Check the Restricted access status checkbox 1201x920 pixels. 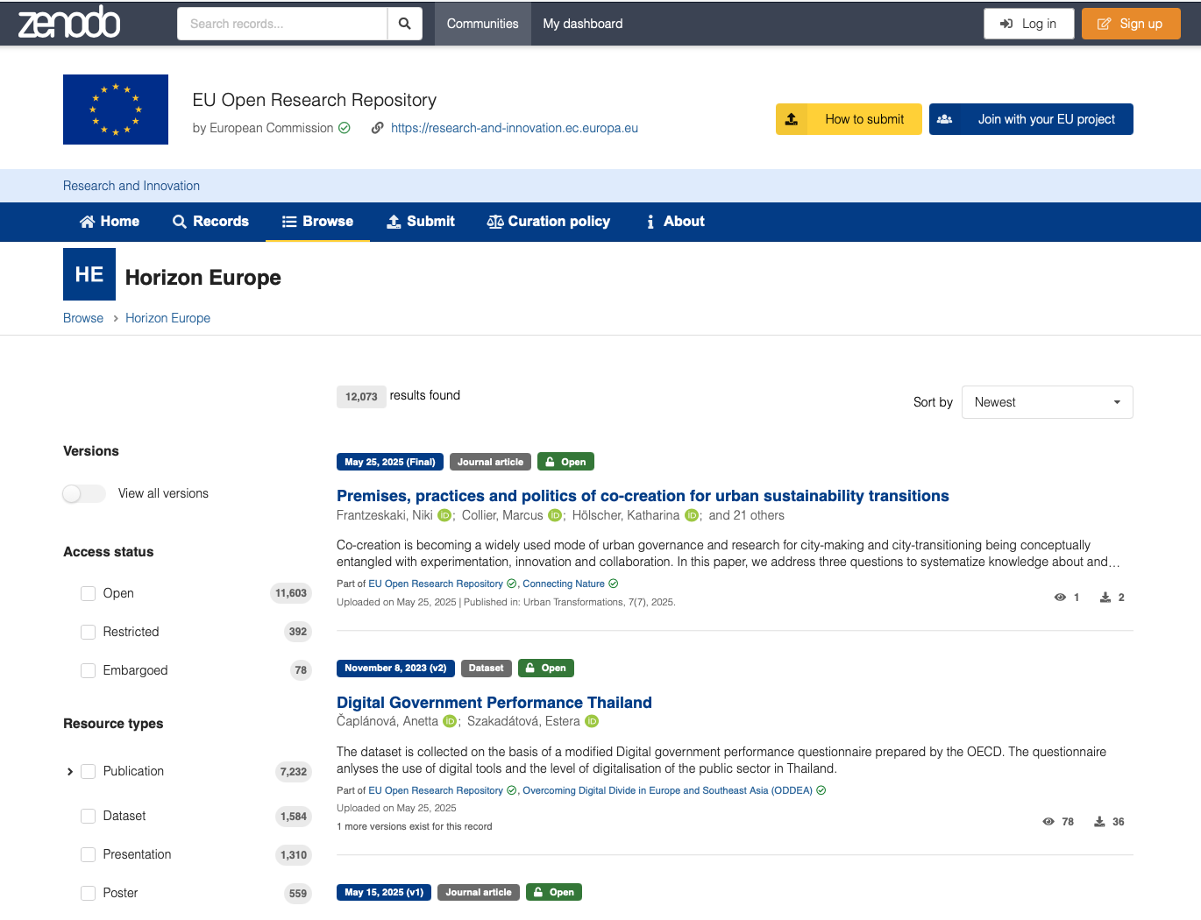pos(88,632)
